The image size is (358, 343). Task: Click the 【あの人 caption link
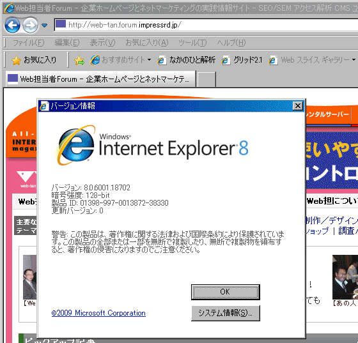[345, 303]
